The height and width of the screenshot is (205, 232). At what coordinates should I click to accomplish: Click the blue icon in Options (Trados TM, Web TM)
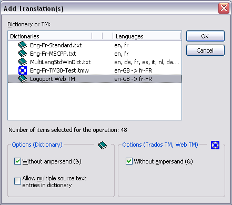click(x=215, y=145)
